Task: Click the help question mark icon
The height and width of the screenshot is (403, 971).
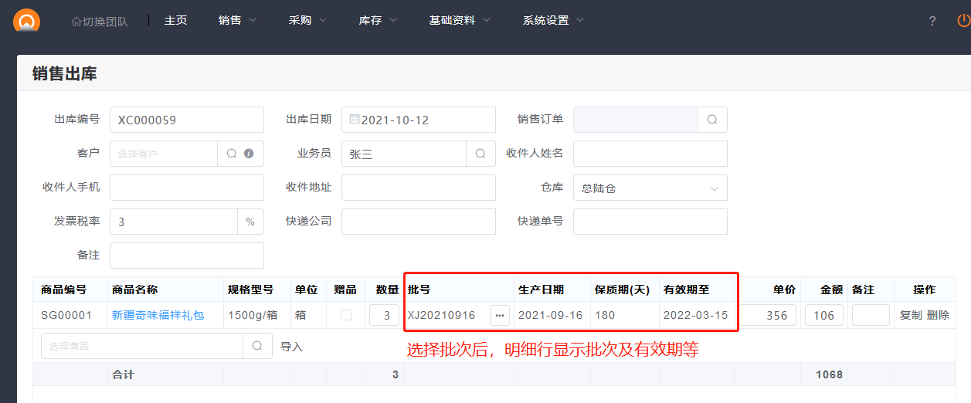Action: point(932,21)
